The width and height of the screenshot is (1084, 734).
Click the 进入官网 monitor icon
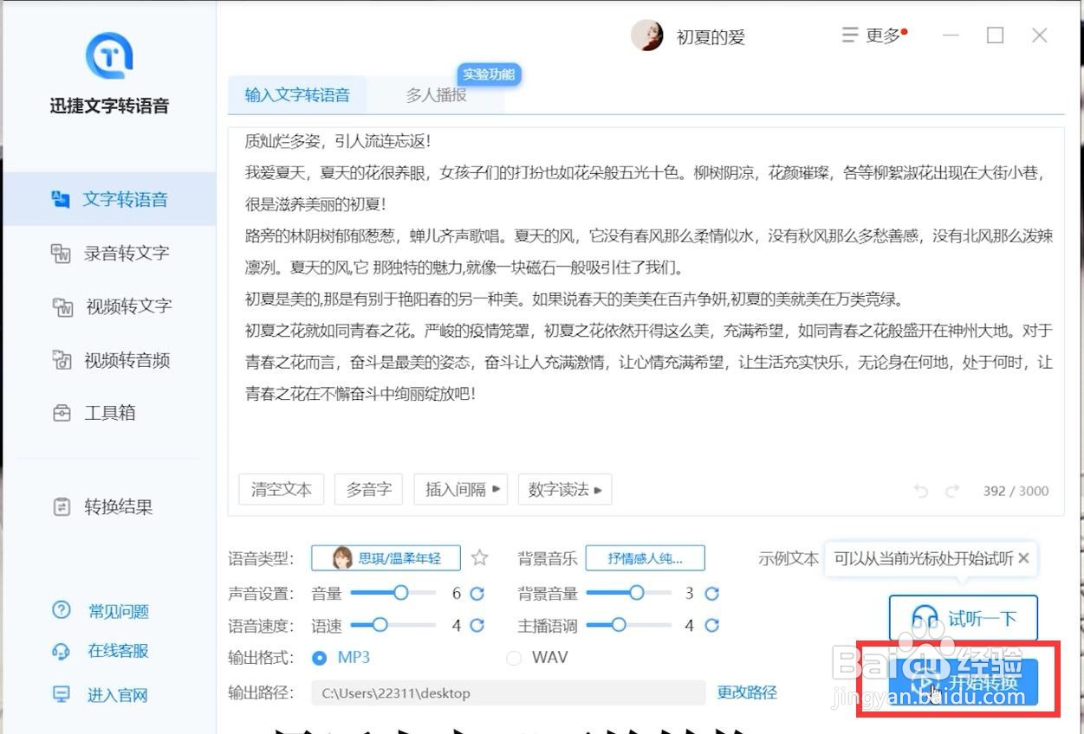pyautogui.click(x=62, y=694)
